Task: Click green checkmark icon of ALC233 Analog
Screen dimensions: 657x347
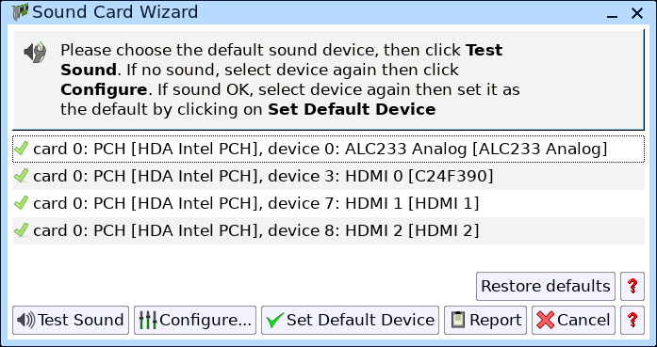Action: 21,149
